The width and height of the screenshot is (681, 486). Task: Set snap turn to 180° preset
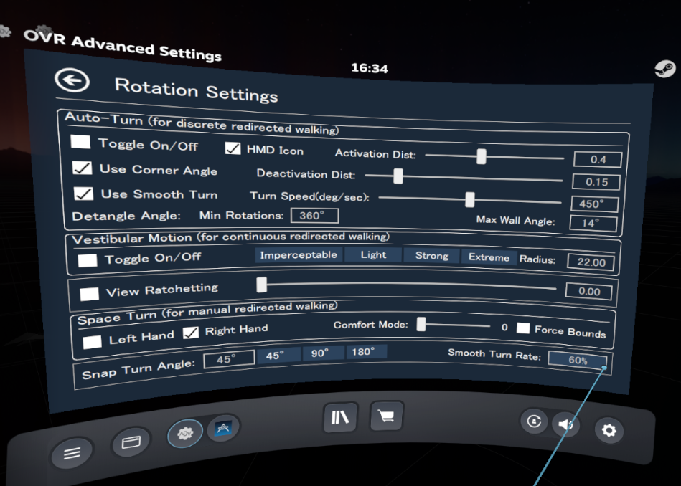point(366,351)
